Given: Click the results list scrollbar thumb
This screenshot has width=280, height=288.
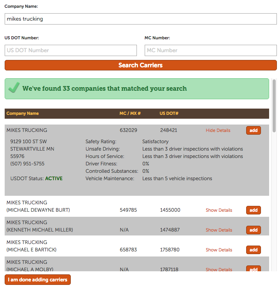Looking at the screenshot, I should (274, 106).
